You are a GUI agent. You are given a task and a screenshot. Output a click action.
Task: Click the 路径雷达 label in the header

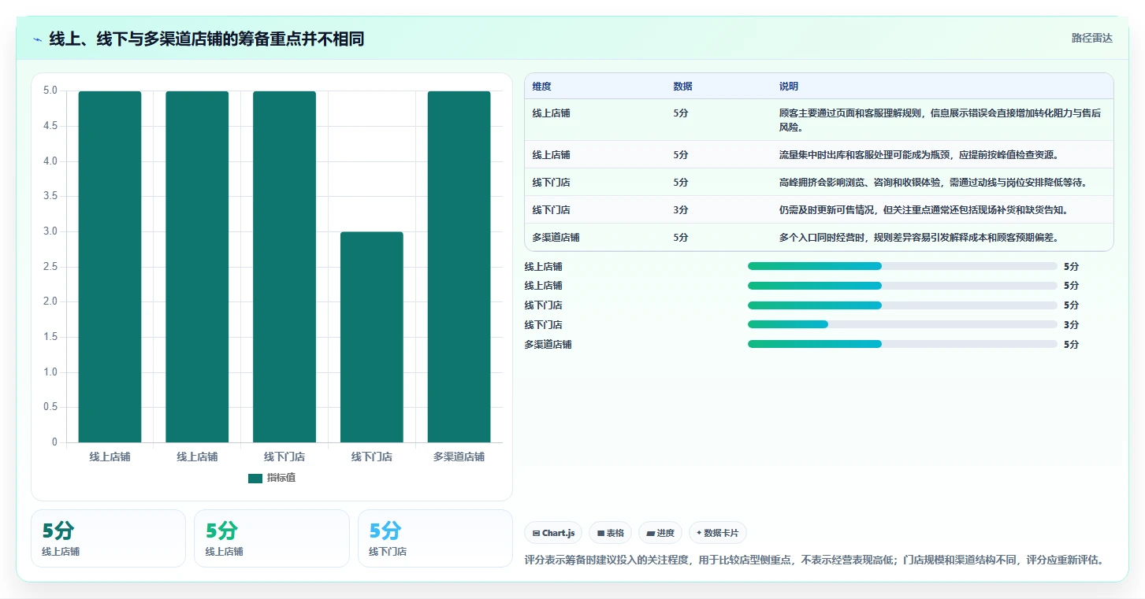(1091, 38)
